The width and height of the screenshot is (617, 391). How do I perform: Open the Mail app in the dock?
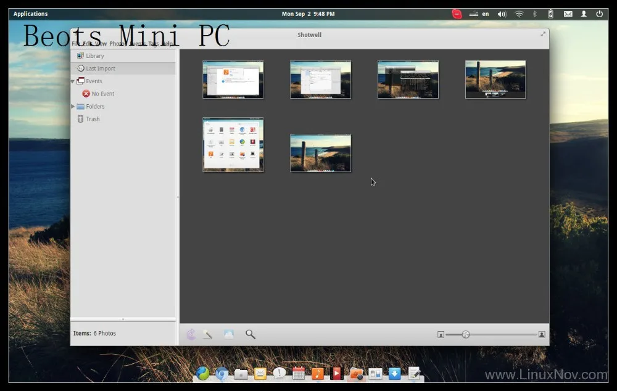pos(260,373)
